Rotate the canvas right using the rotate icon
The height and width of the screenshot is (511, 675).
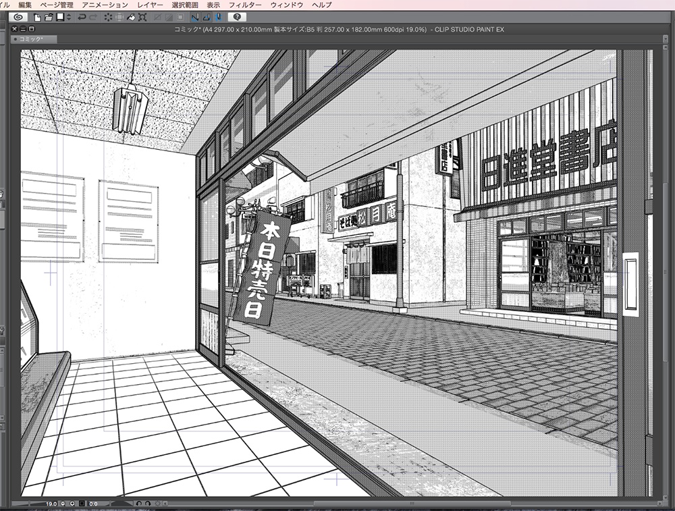pos(148,504)
